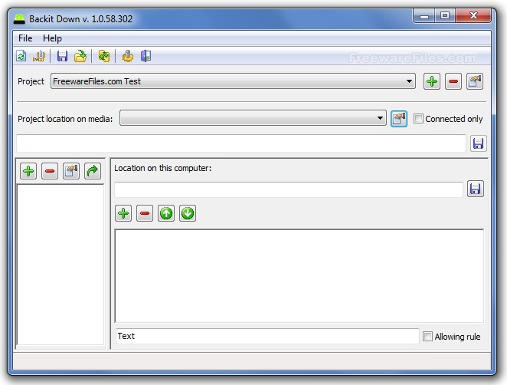Open the Project dropdown showing FreewareFiles.com Test
The width and height of the screenshot is (507, 385).
233,81
